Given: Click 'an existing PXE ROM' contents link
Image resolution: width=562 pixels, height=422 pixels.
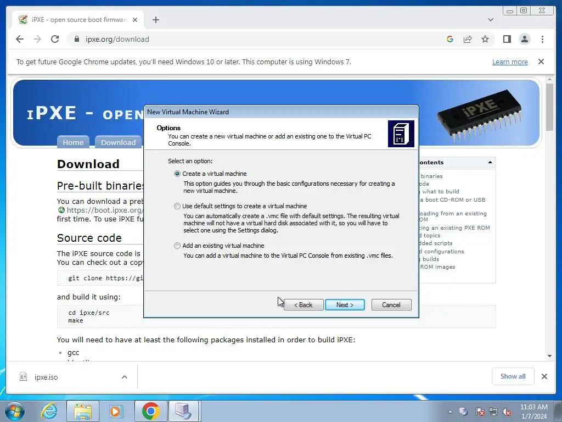Looking at the screenshot, I should pos(454,228).
